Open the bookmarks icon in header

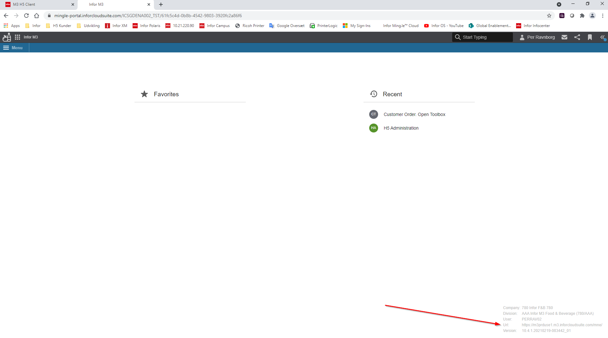pos(590,37)
